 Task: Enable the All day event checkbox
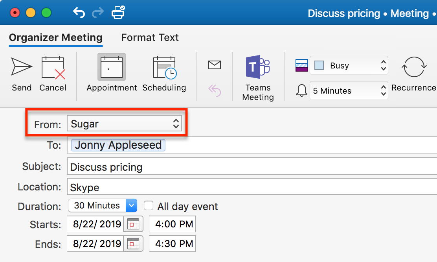[149, 206]
